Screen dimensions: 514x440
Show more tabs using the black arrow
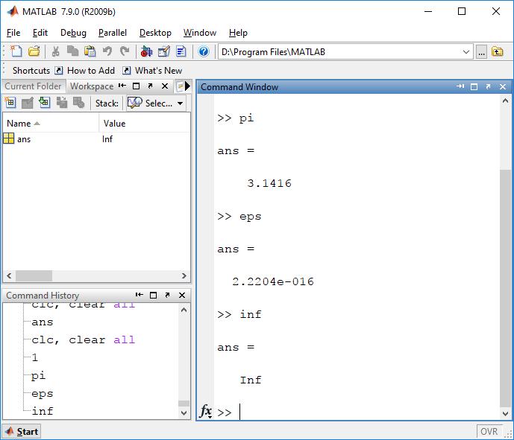click(187, 86)
